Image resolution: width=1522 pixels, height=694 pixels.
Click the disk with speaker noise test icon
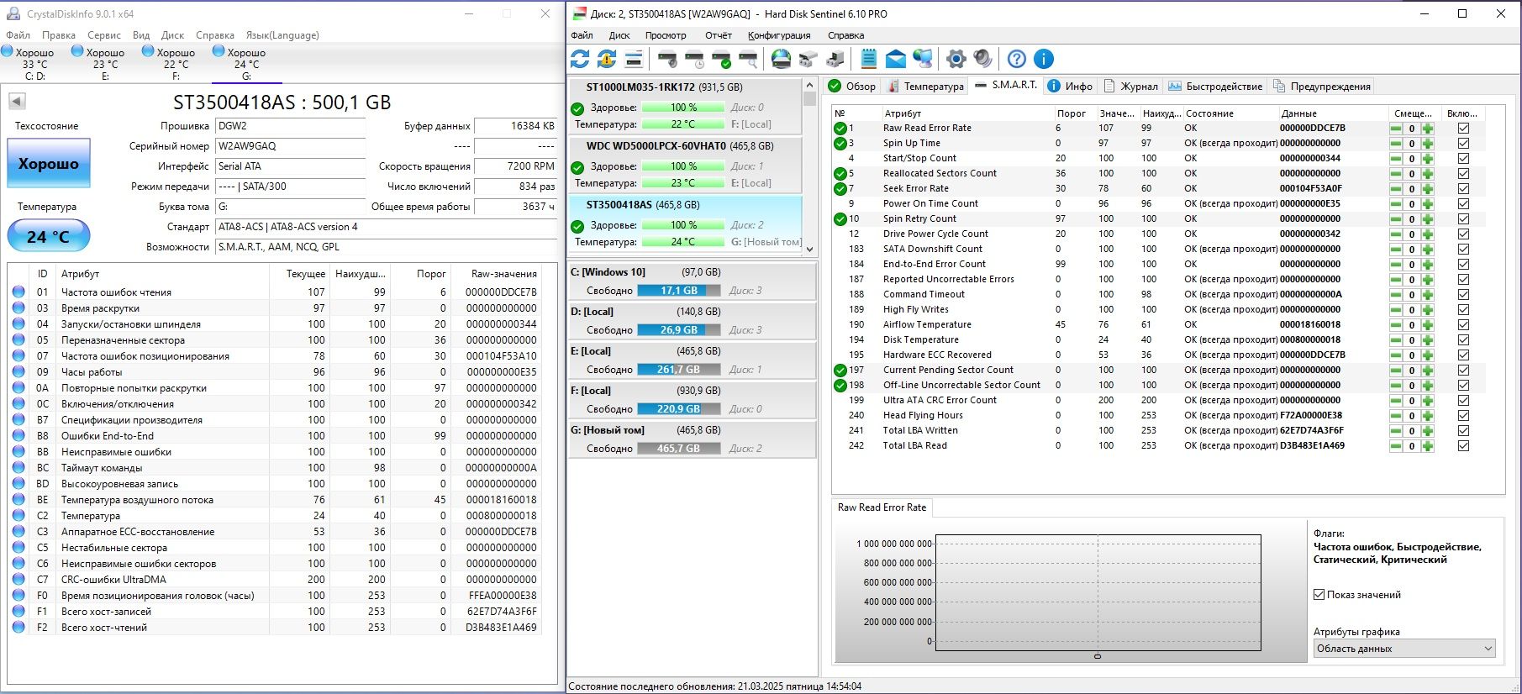click(667, 59)
